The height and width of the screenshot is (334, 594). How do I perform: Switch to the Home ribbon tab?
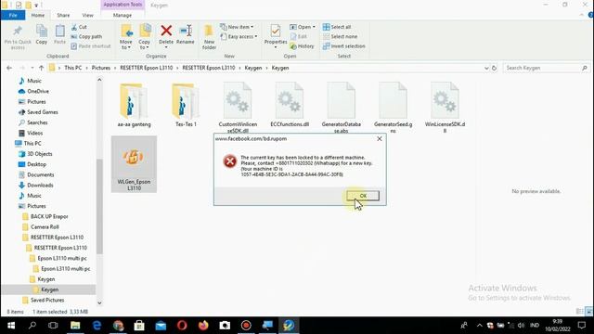coord(38,15)
